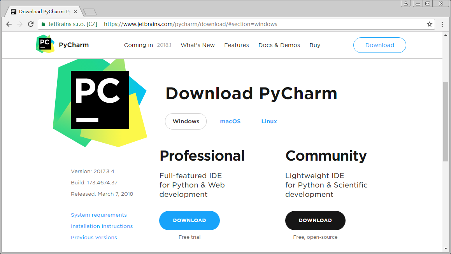Click the large PyCharm PC logo image
Image resolution: width=451 pixels, height=254 pixels.
[100, 103]
